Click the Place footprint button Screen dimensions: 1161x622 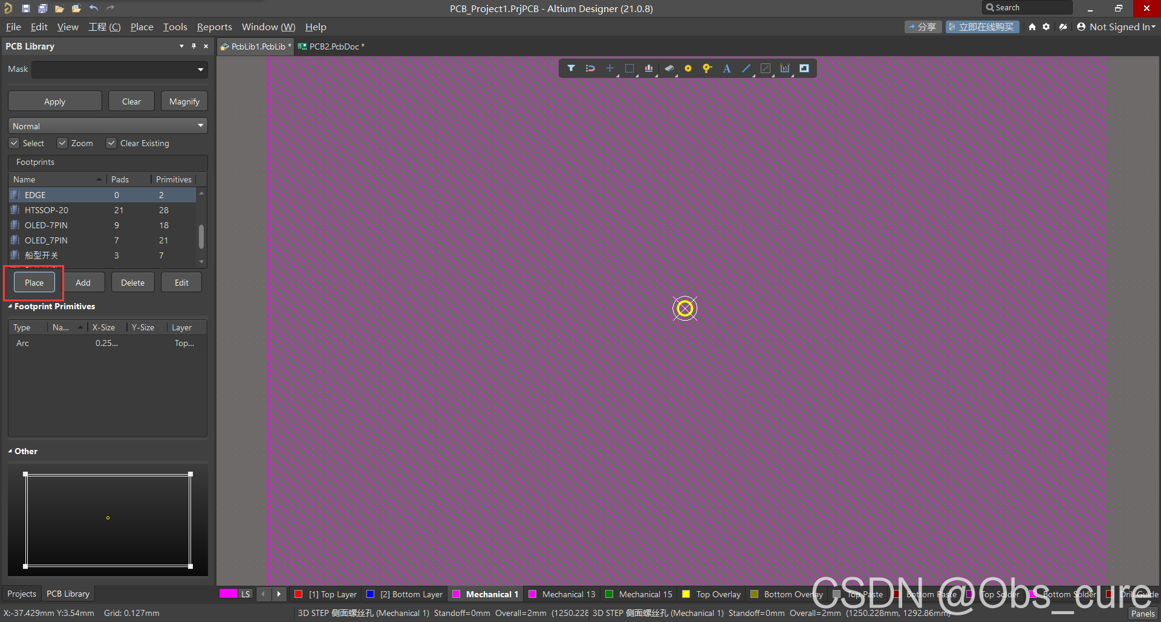pos(34,283)
